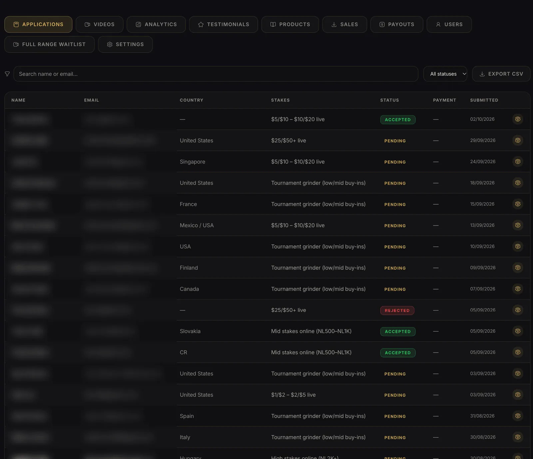Click the Slovakia country cell
Viewport: 533px width, 459px height.
(x=190, y=331)
